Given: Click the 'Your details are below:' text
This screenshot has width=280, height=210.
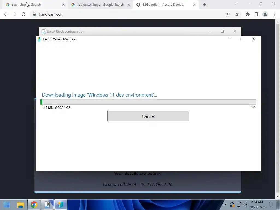Looking at the screenshot, I should 138,174.
